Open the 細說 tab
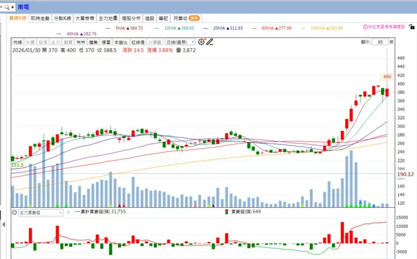 point(150,19)
